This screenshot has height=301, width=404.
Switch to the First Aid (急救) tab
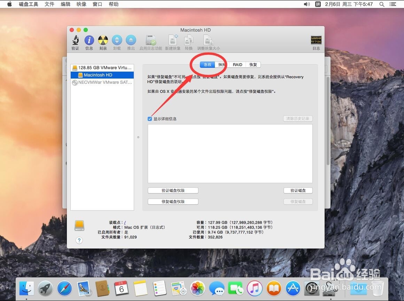coord(207,65)
